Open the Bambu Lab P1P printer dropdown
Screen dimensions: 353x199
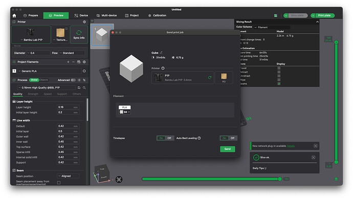coord(31,35)
